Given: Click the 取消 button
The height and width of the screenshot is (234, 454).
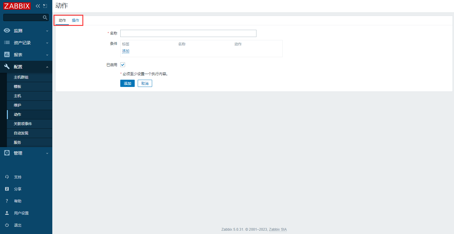Looking at the screenshot, I should (x=145, y=83).
